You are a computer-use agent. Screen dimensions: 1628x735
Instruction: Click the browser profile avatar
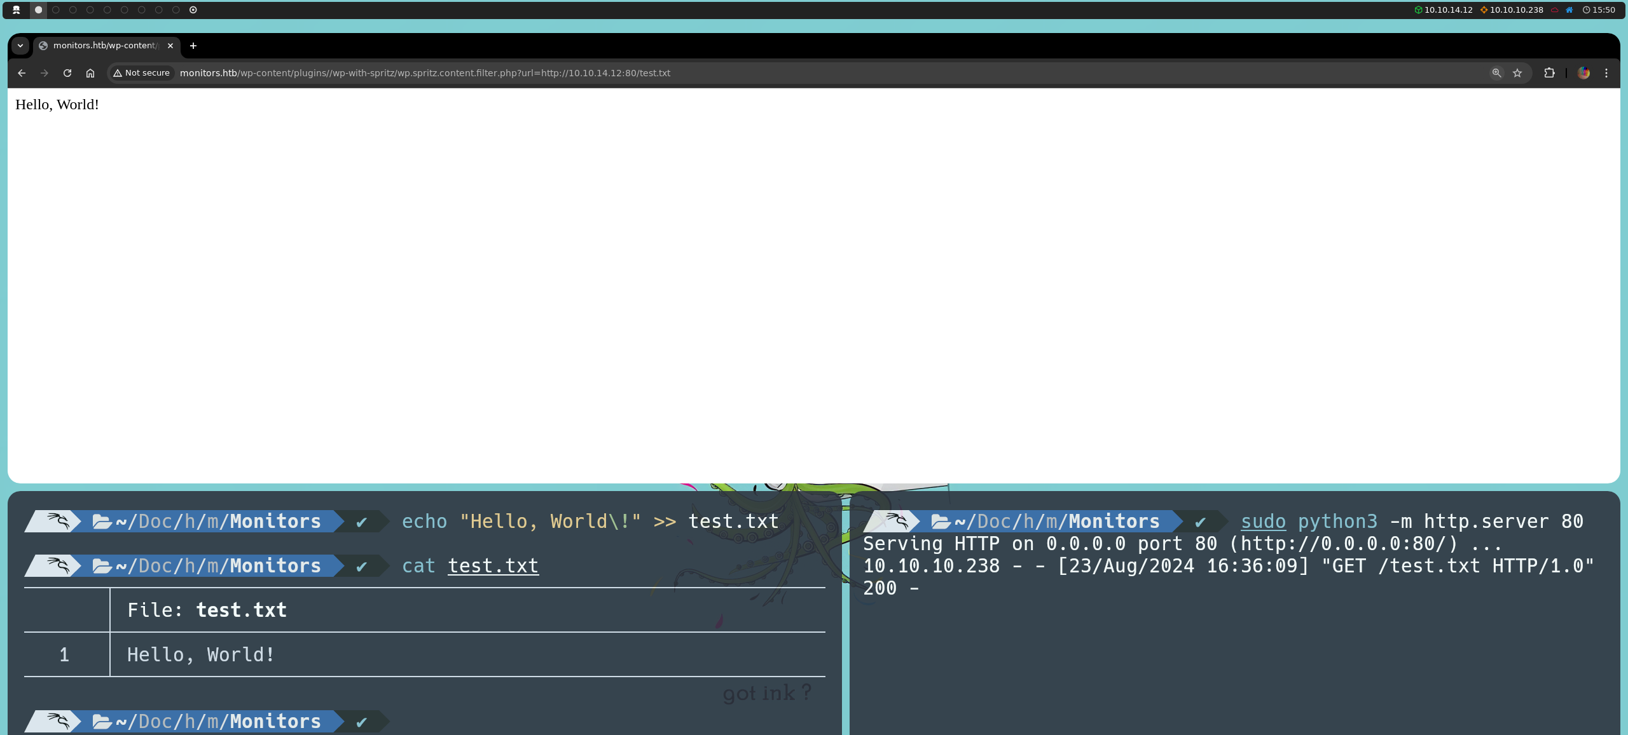[1583, 73]
